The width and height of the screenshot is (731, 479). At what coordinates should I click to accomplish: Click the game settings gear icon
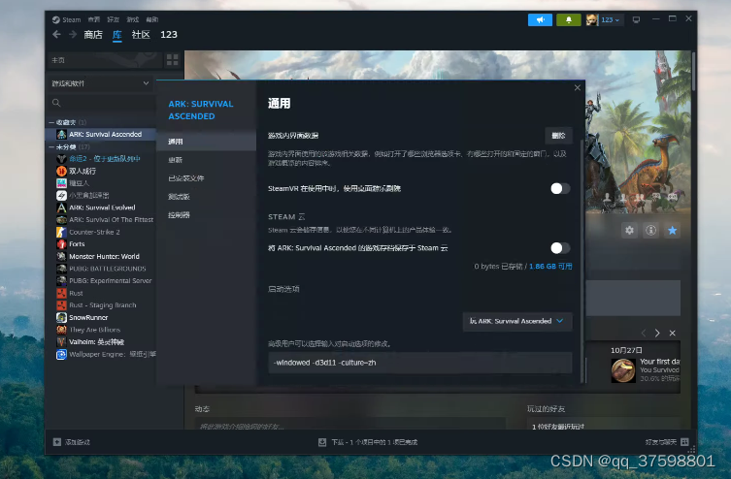coord(629,230)
